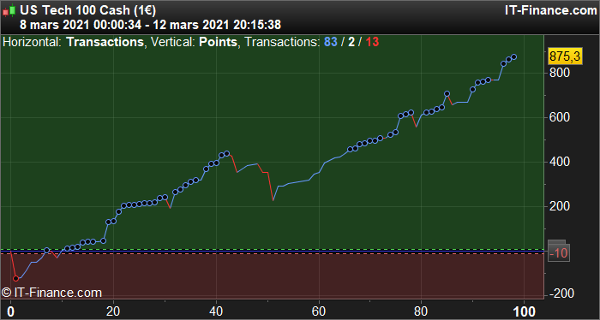Select the peak marker before the big drop near 40
This screenshot has height=320, width=600.
coord(226,153)
